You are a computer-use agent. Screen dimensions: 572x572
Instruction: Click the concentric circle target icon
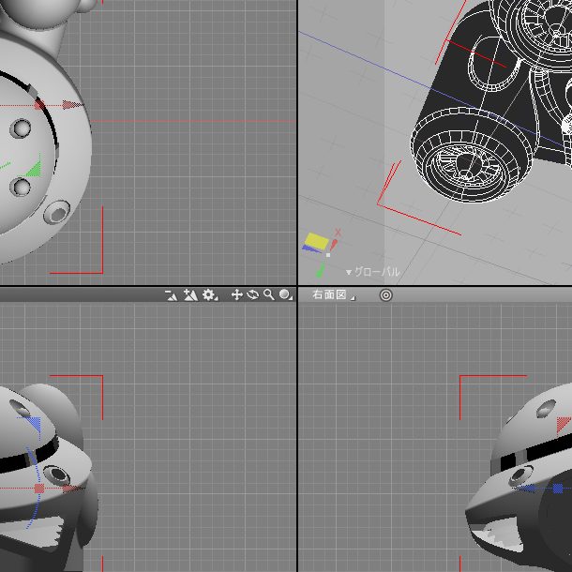[385, 294]
